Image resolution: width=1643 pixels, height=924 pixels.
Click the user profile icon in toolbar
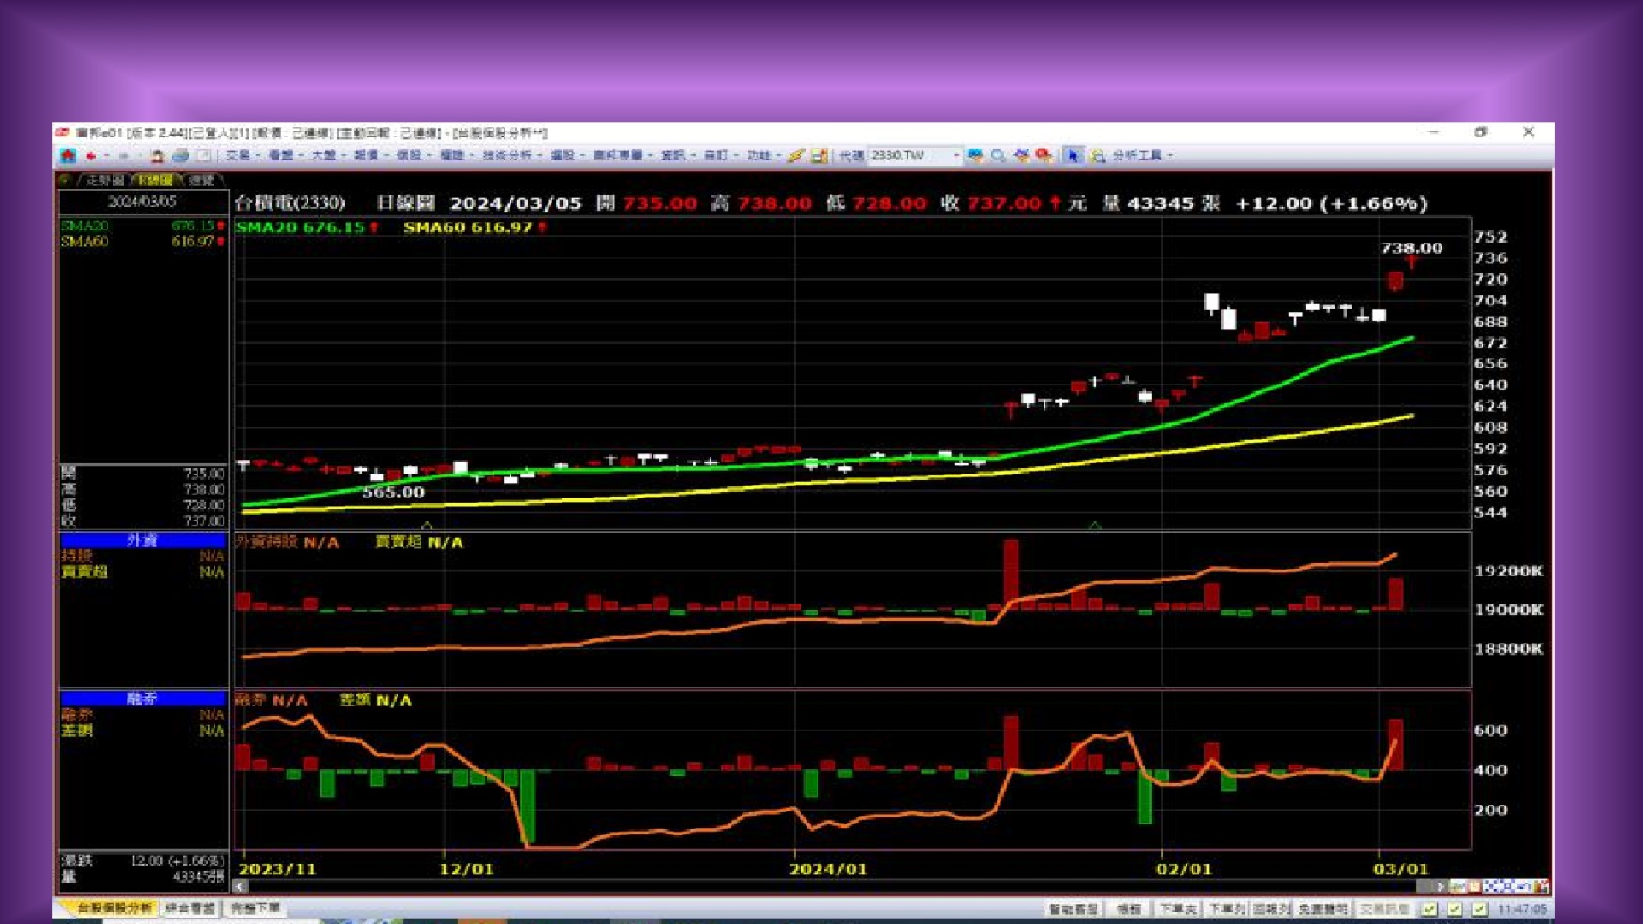tap(157, 156)
